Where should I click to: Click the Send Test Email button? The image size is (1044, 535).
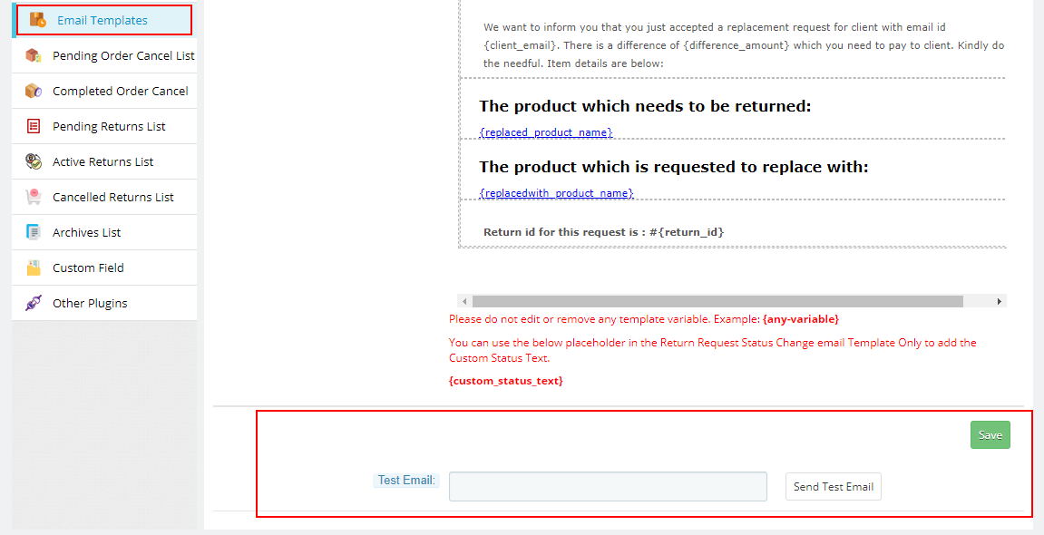(833, 487)
